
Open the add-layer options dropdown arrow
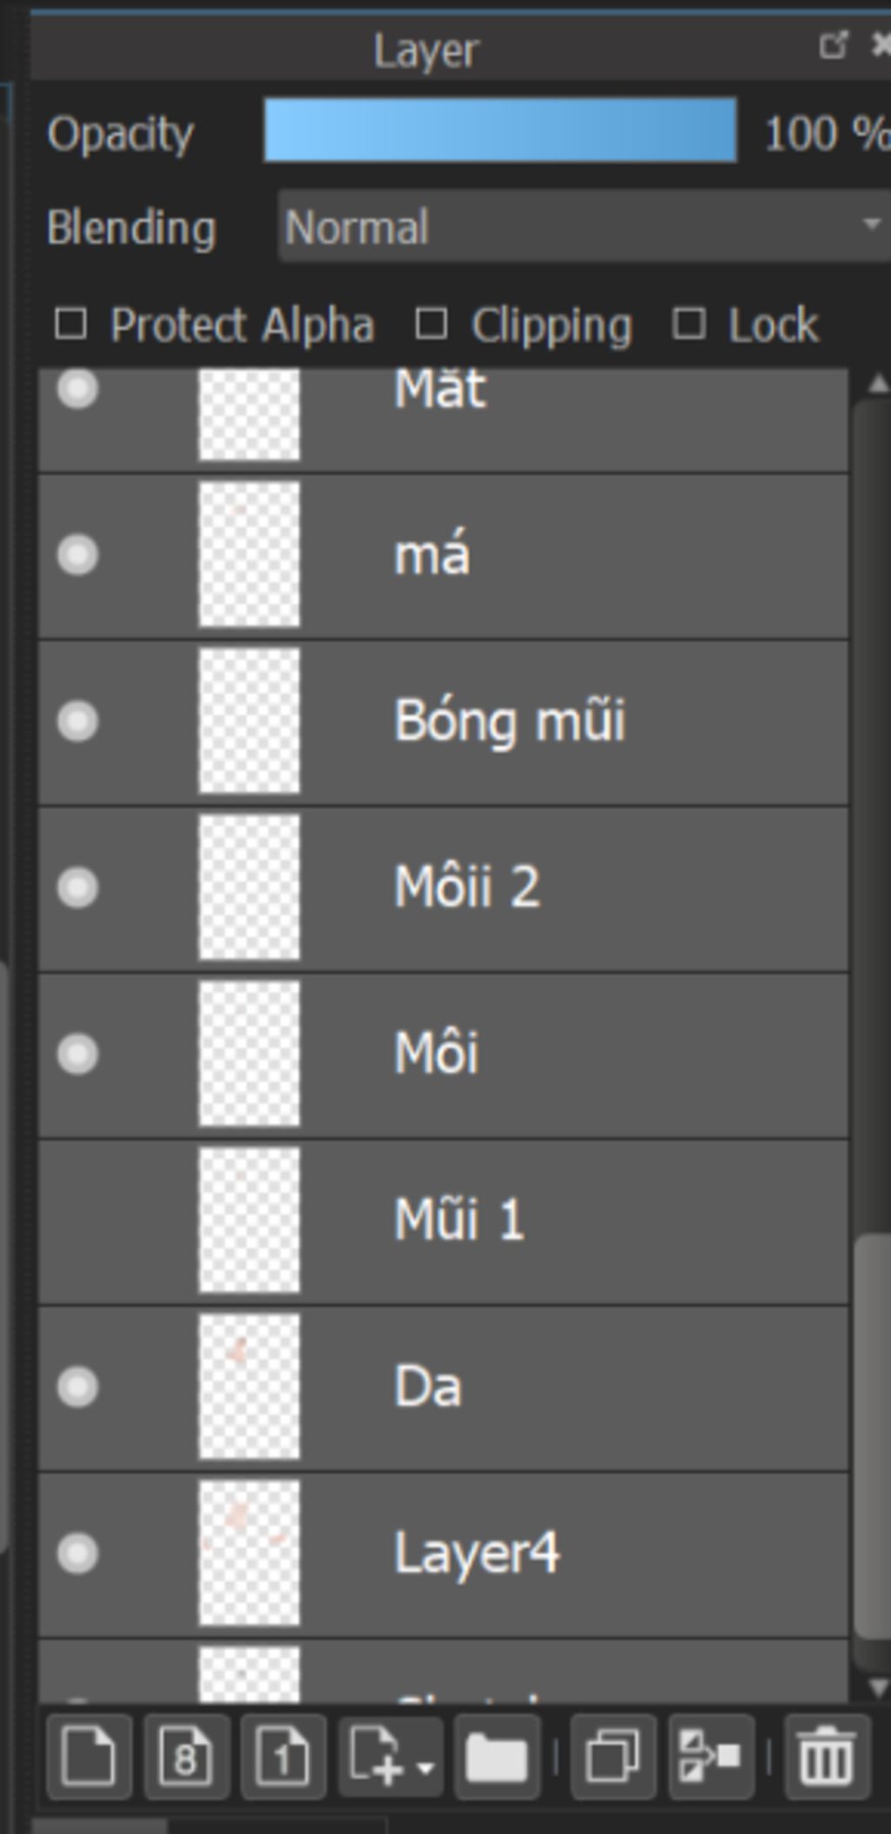coord(426,1767)
